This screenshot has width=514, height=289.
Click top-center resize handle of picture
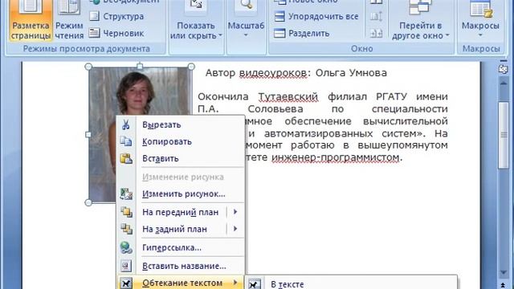pyautogui.click(x=140, y=67)
